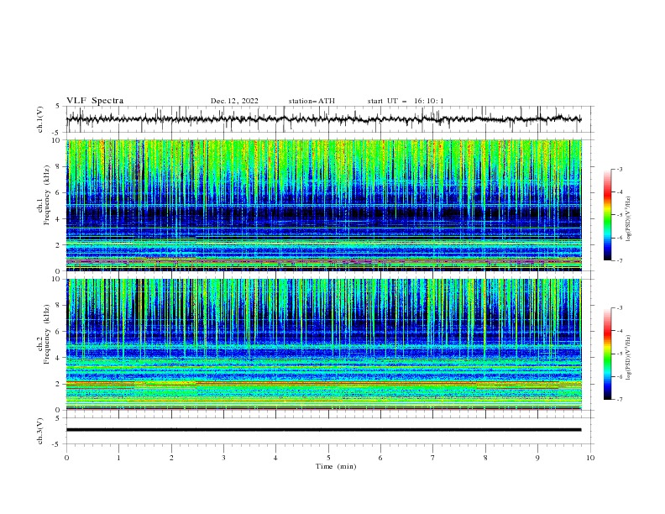Click the upper color scale bar for ch.1

[608, 215]
